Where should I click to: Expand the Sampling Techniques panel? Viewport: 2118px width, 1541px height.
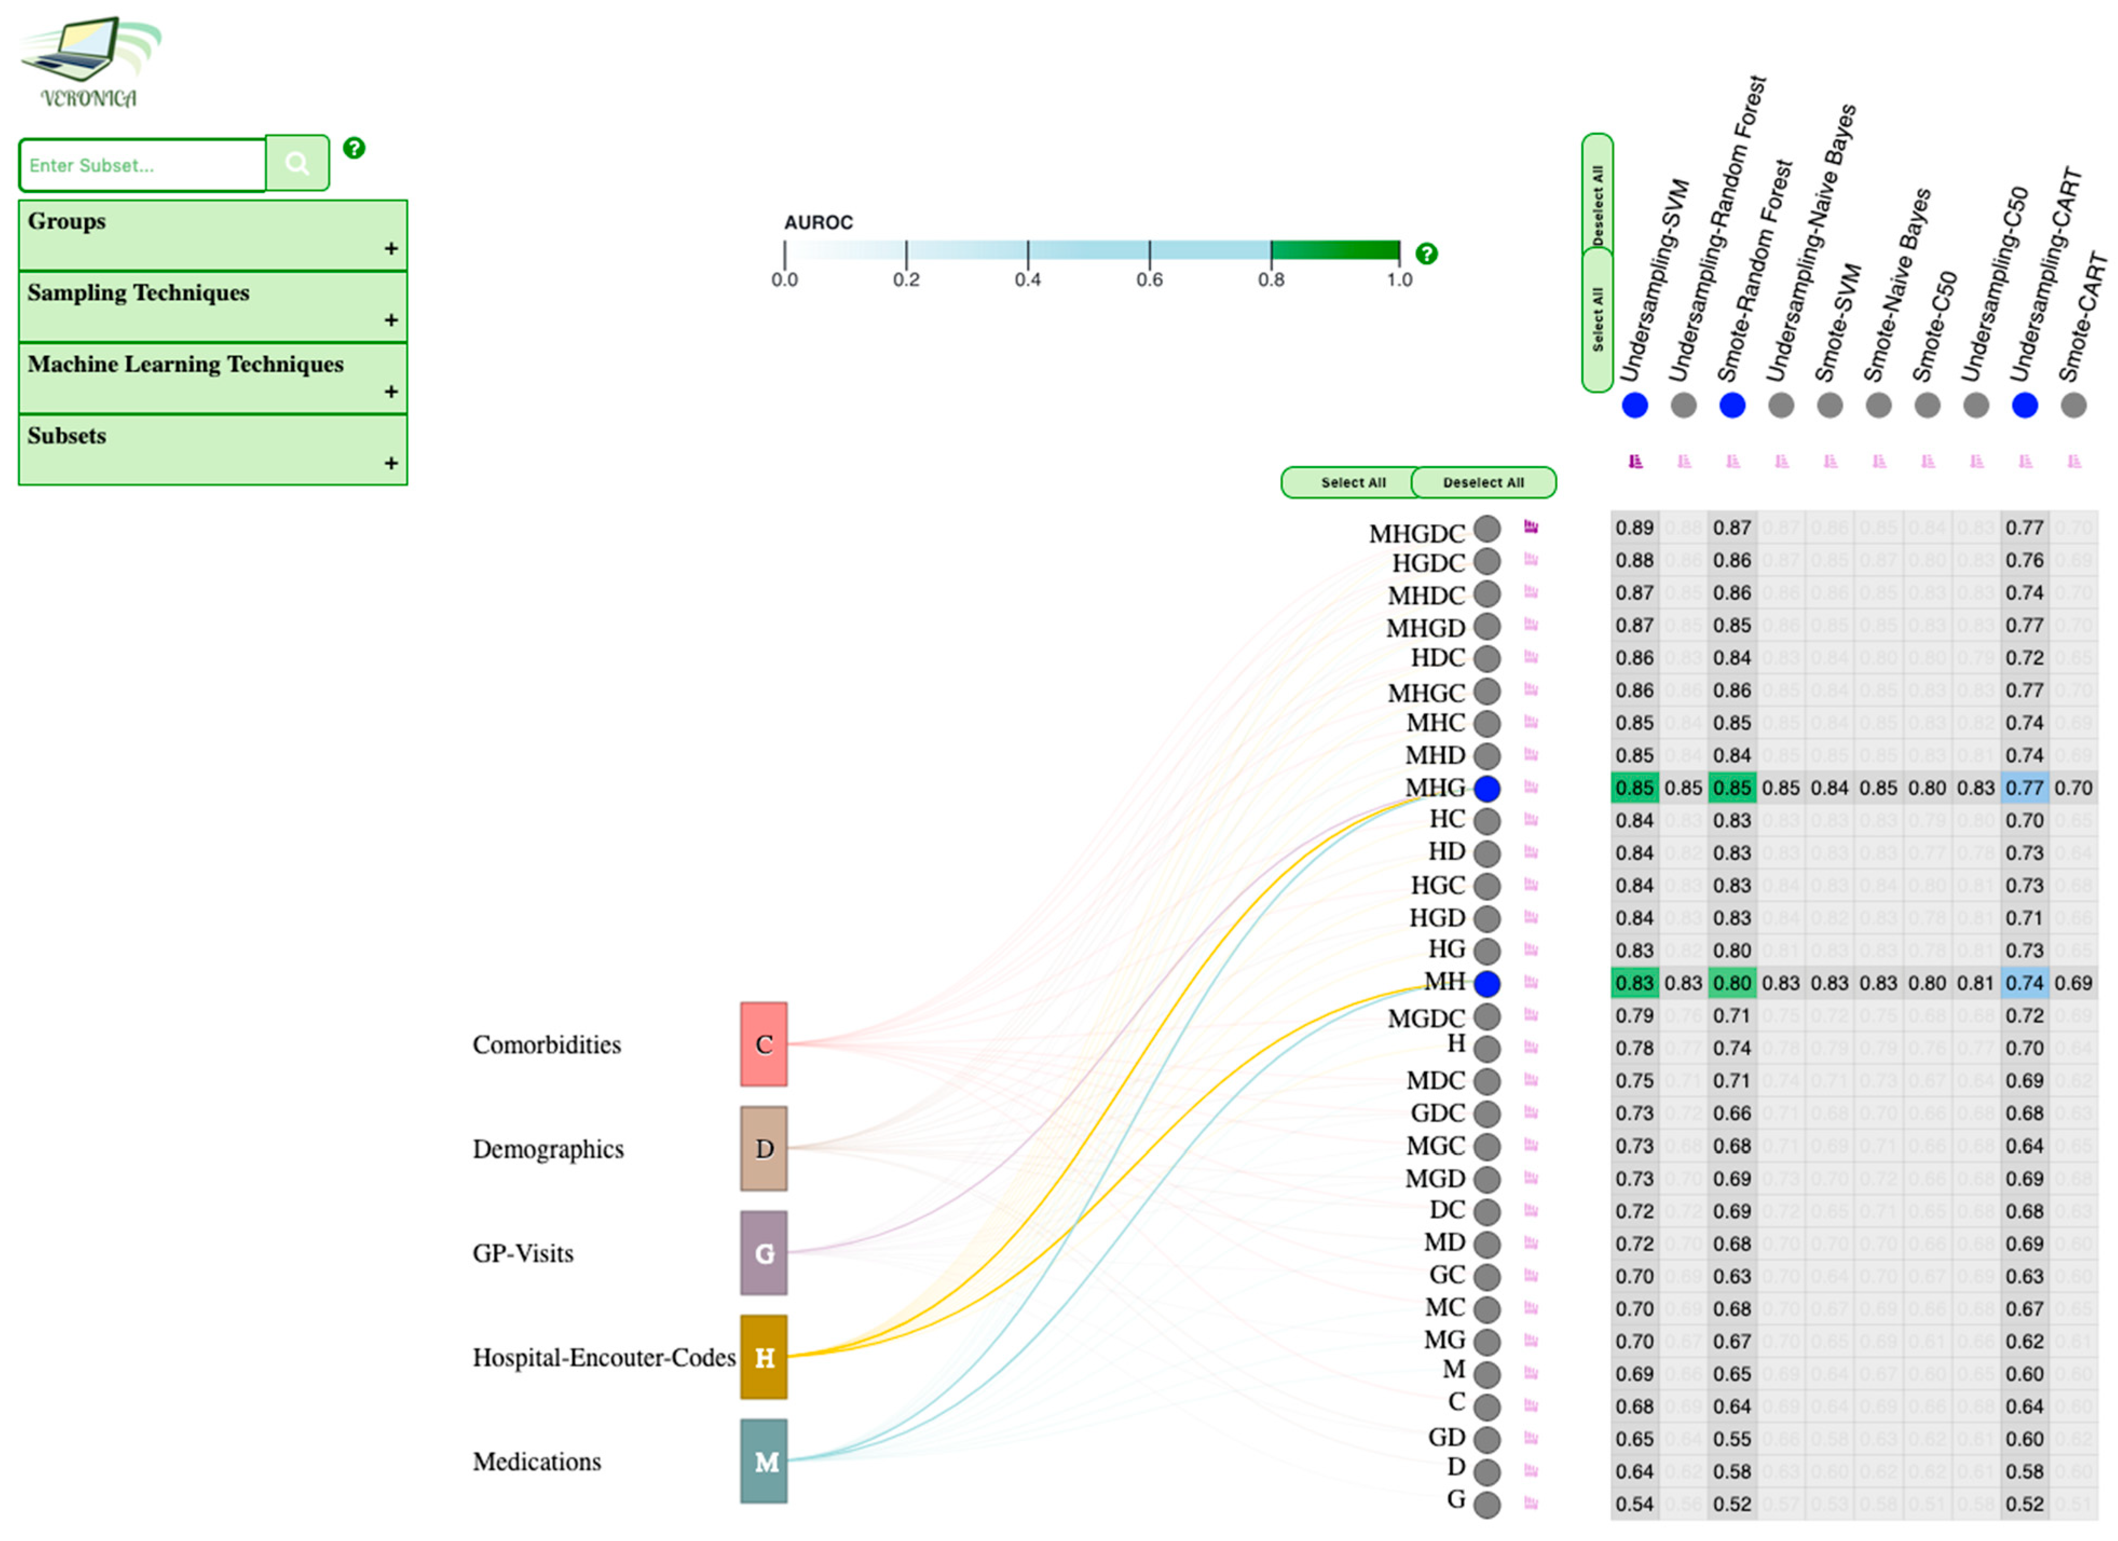pyautogui.click(x=391, y=320)
